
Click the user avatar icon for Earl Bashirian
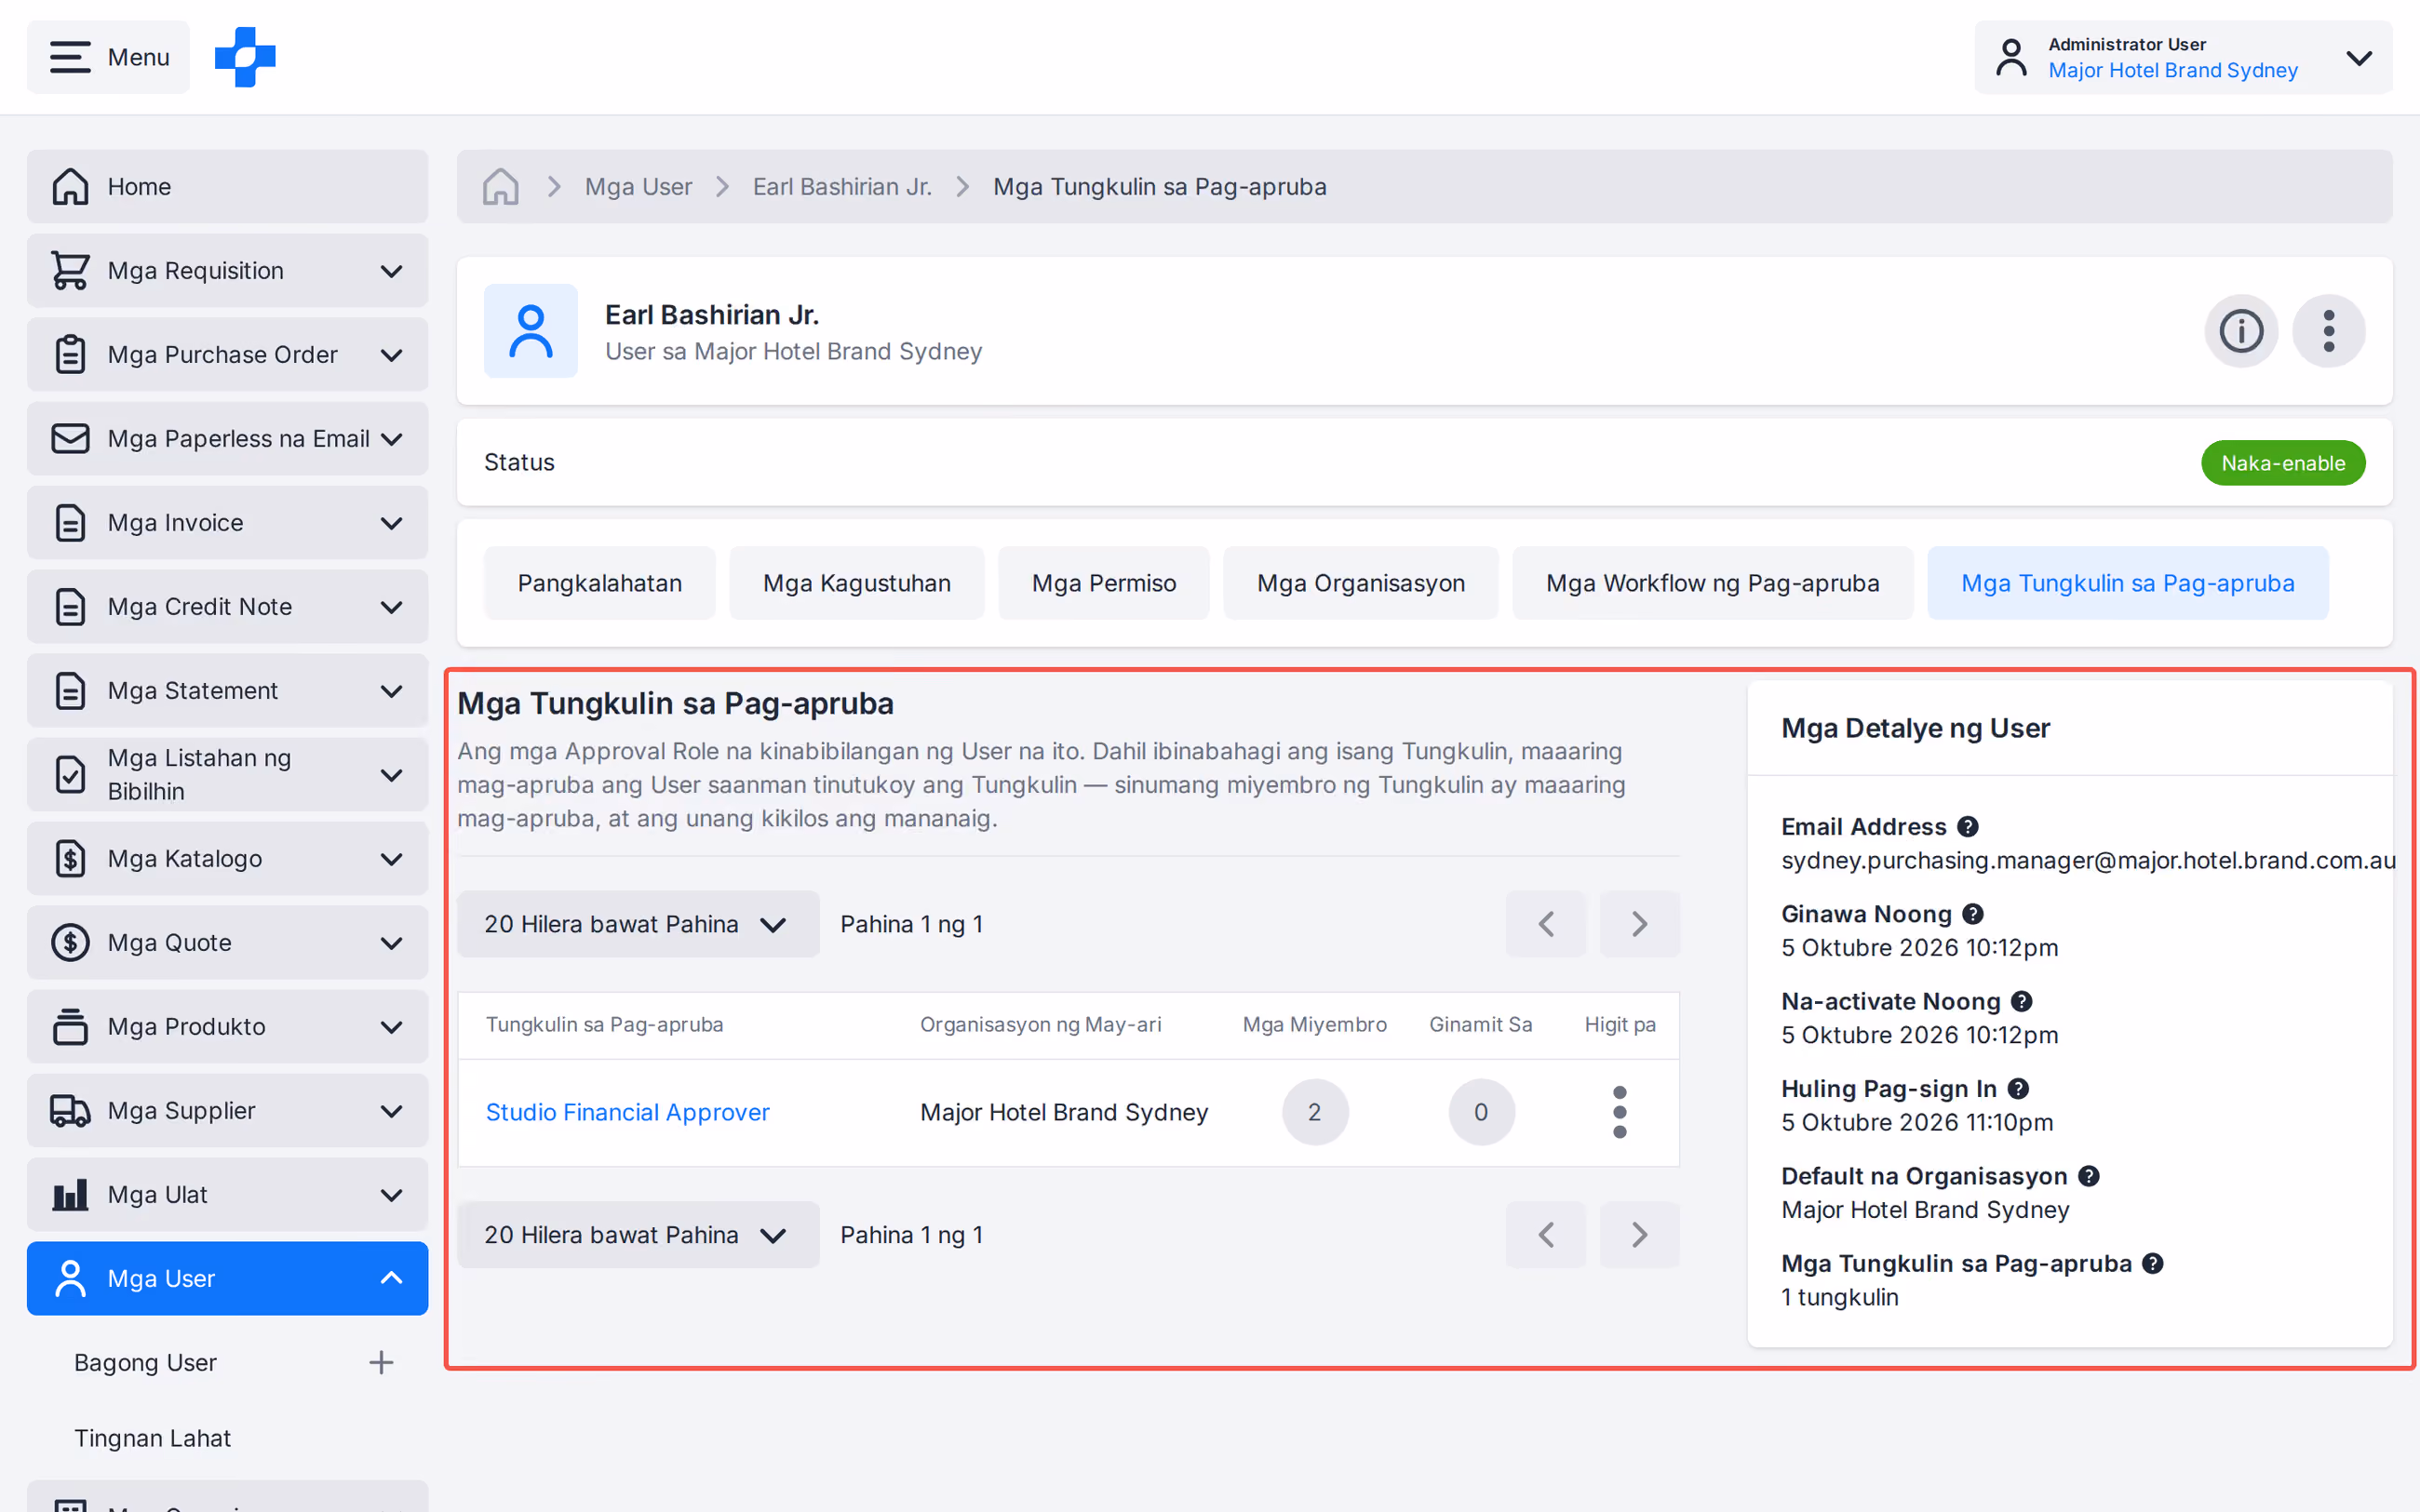pos(531,331)
